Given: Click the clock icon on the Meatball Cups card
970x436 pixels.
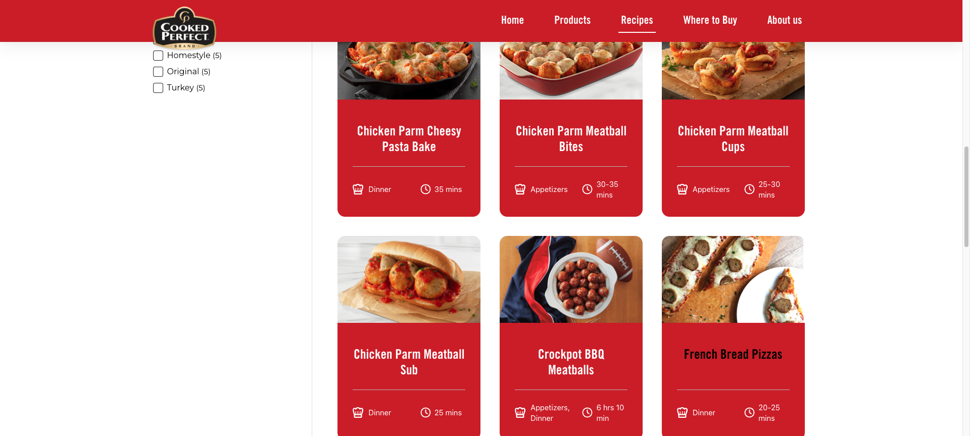Looking at the screenshot, I should point(749,189).
